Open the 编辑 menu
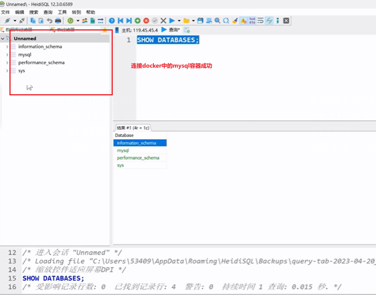The image size is (376, 295). (x=19, y=12)
